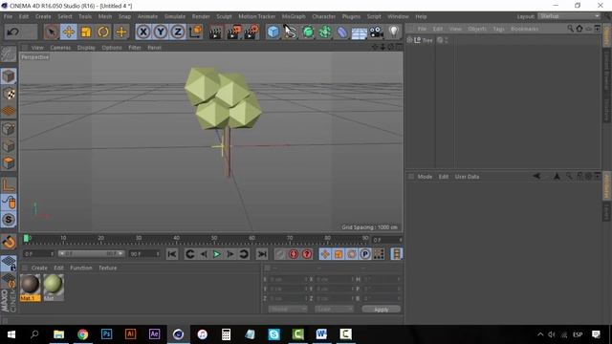Enable the Axis tool icon
This screenshot has width=612, height=344.
point(9,184)
